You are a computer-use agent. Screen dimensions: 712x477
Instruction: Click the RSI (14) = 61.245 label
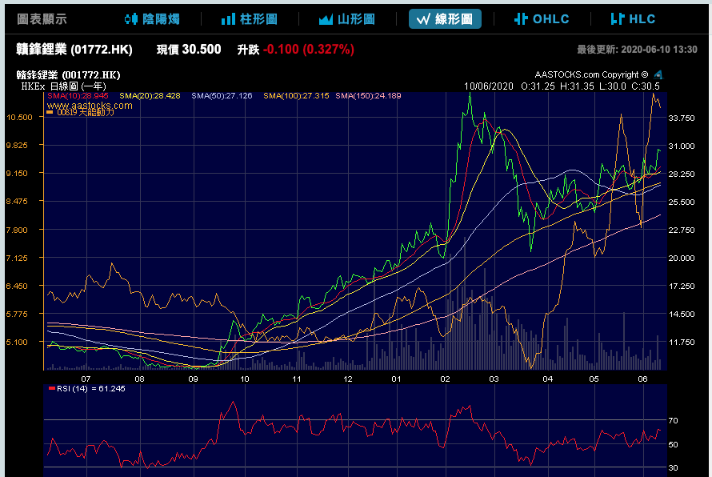point(86,389)
